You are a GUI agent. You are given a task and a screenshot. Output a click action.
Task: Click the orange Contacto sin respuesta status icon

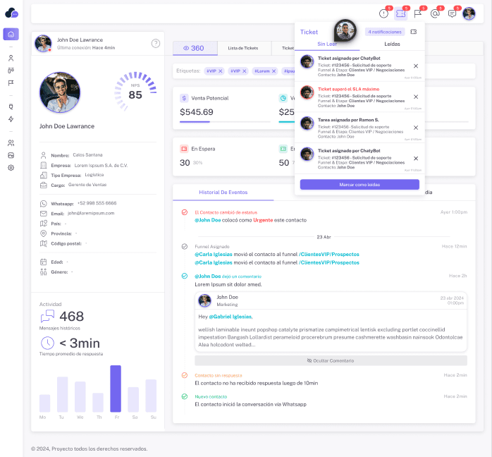pyautogui.click(x=185, y=375)
